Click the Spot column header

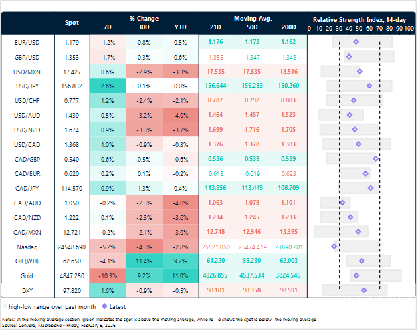pyautogui.click(x=72, y=23)
